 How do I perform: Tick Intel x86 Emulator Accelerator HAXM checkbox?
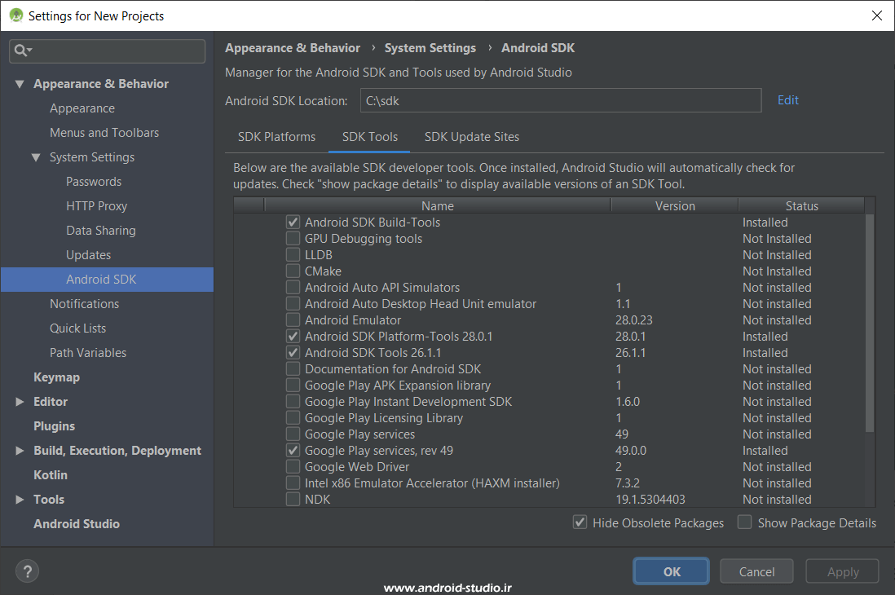click(x=293, y=483)
